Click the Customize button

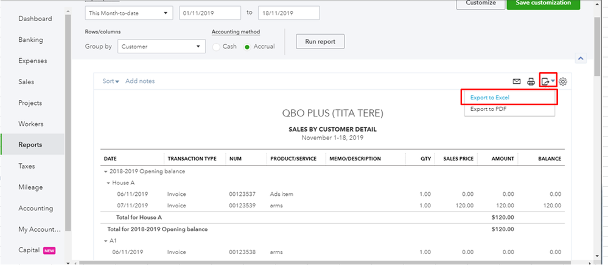(480, 3)
